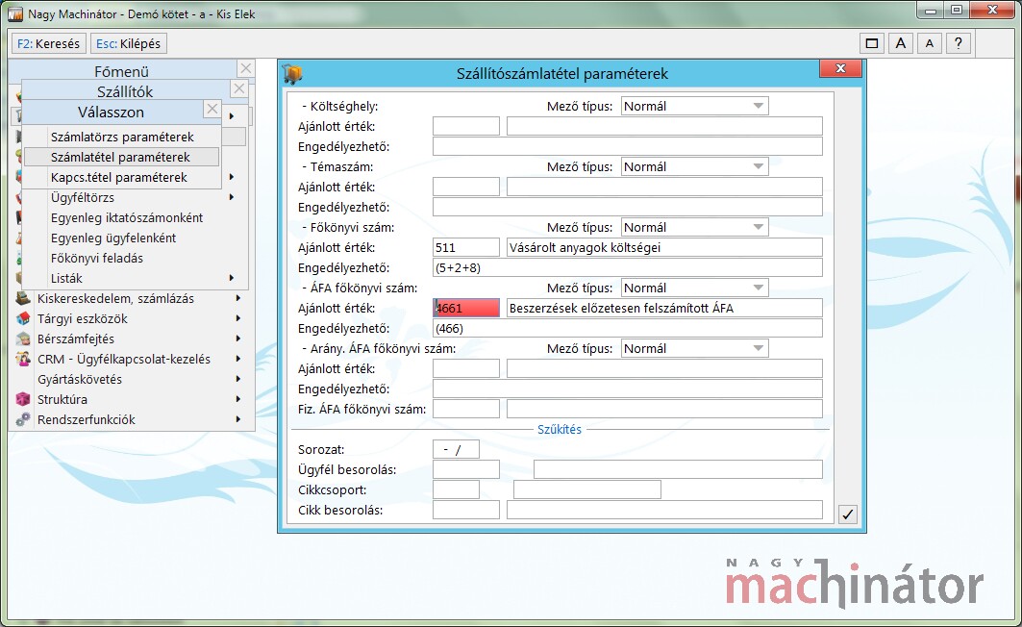Click the Beszerzések előzetesen felszámított ÁFA field
Image resolution: width=1022 pixels, height=627 pixels.
(664, 309)
